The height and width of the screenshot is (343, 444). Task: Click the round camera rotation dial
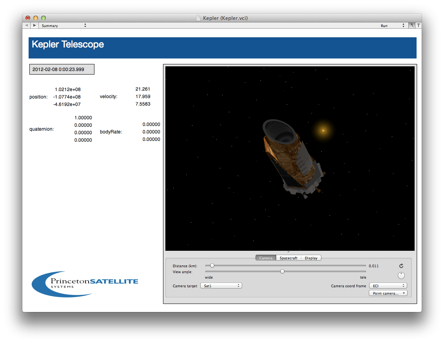pos(401,275)
